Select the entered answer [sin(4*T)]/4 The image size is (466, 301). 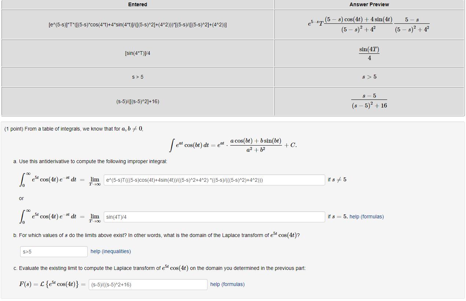coord(137,53)
